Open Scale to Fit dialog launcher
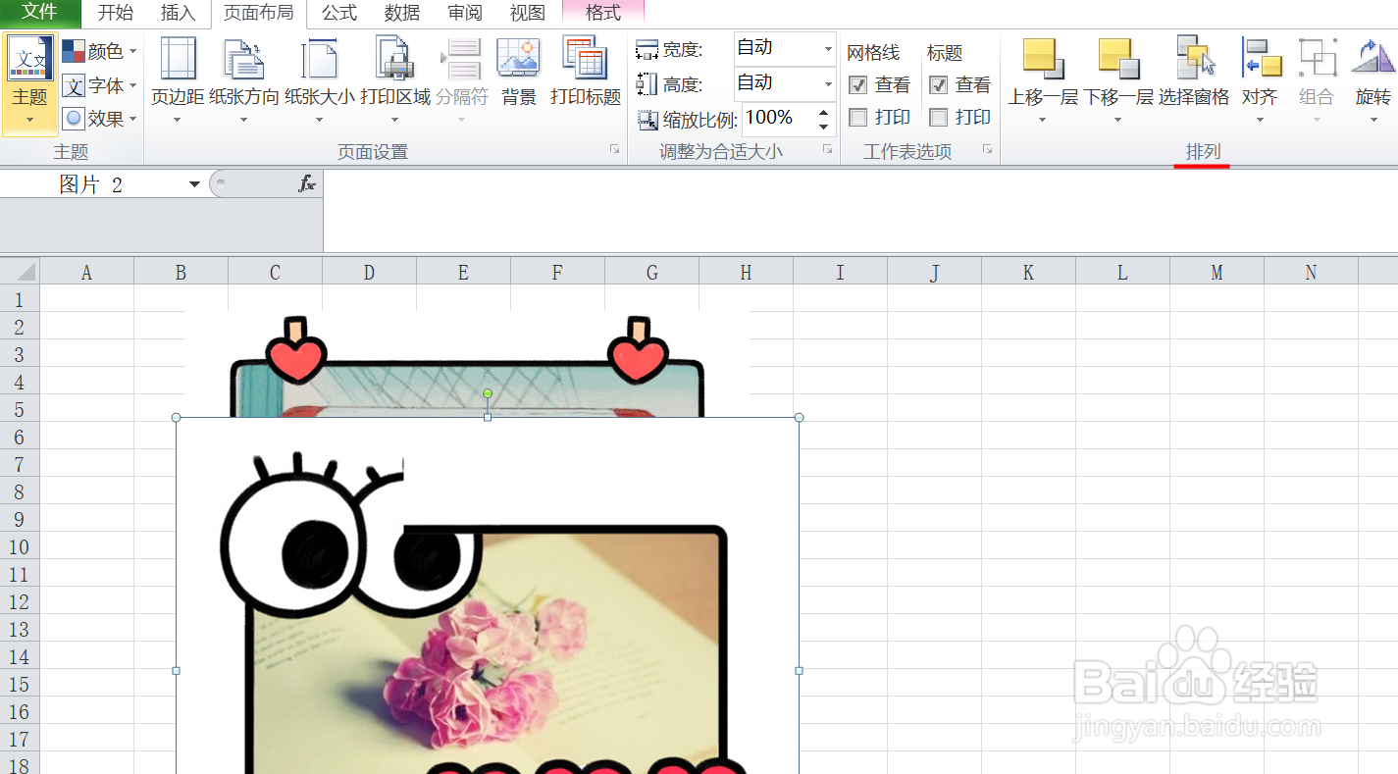This screenshot has width=1398, height=774. (827, 149)
